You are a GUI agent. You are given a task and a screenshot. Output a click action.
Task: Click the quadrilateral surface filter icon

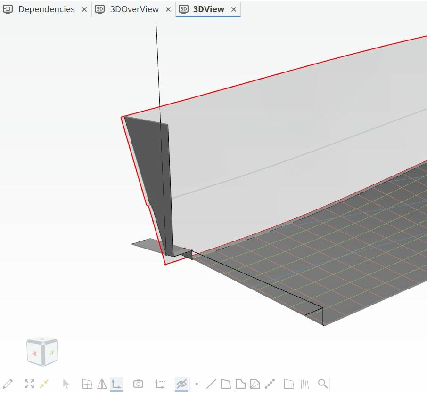click(x=226, y=384)
